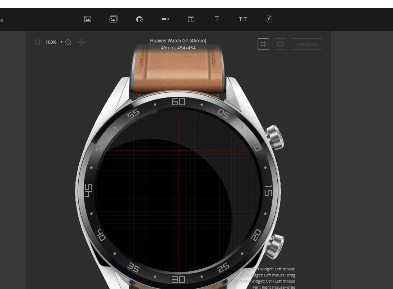Click the Huawei Watch GT (46mm) title
The width and height of the screenshot is (393, 289).
178,40
